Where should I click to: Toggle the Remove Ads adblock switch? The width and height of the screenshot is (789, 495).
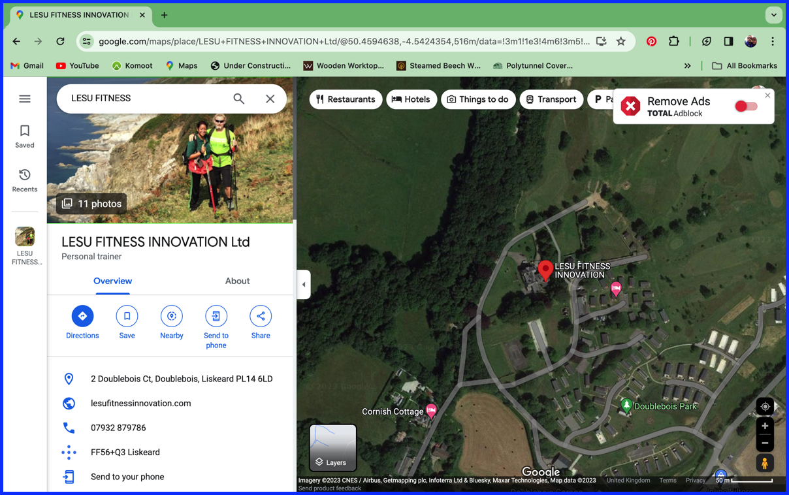tap(745, 106)
